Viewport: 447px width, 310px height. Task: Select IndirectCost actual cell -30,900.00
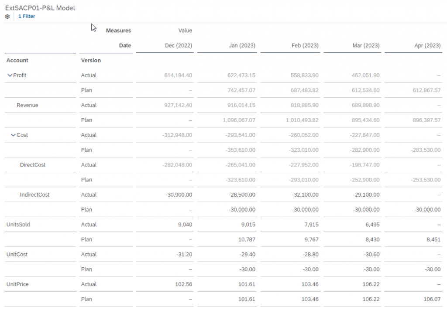(179, 195)
